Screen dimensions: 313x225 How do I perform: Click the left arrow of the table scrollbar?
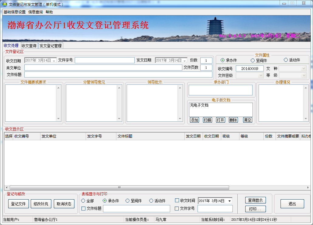(x=7, y=187)
